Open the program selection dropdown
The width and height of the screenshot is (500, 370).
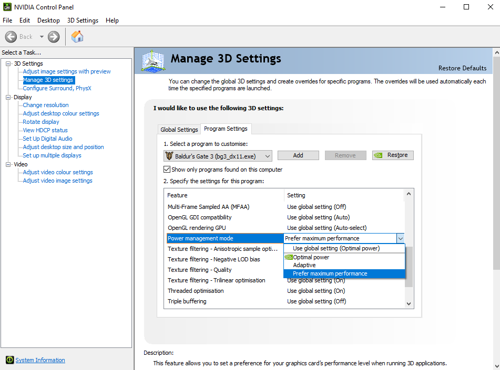[x=268, y=155]
